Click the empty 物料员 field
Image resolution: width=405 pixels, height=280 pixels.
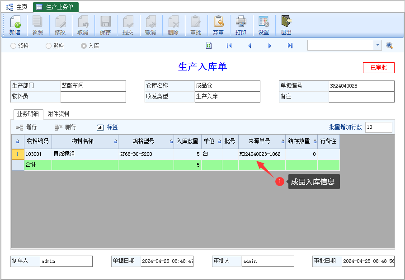click(x=93, y=97)
